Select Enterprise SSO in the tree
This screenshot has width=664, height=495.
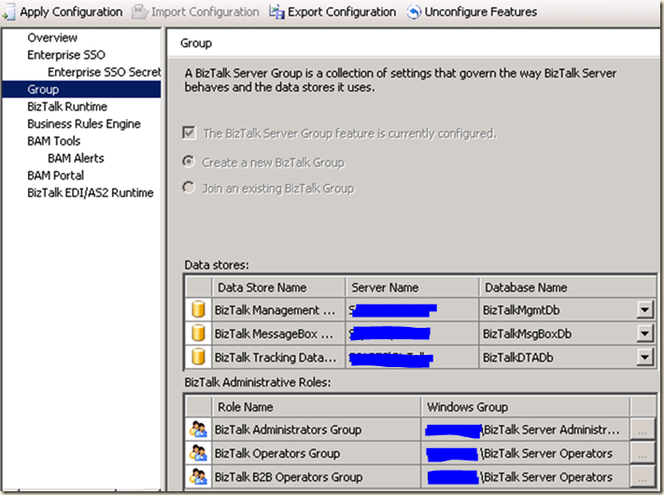pos(66,55)
